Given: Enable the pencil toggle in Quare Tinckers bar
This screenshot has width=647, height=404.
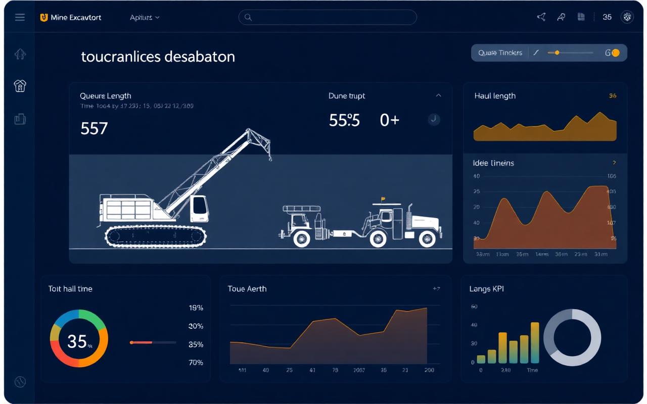Looking at the screenshot, I should click(x=536, y=53).
